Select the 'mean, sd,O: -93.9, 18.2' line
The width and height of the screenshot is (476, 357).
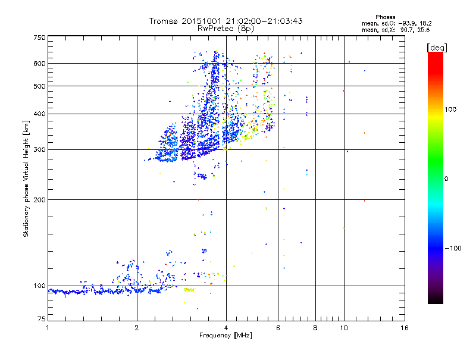click(x=396, y=23)
